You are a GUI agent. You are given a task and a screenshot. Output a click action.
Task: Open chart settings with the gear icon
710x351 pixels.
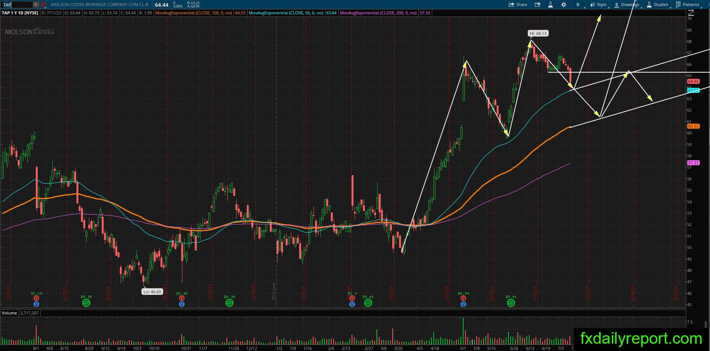click(563, 5)
